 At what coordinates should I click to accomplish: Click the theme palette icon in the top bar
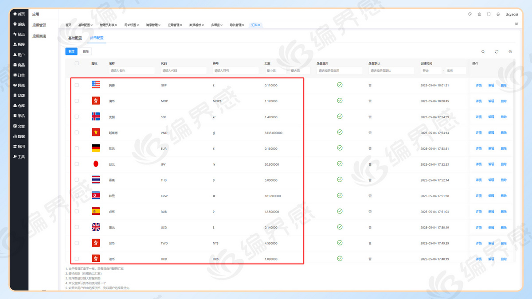point(470,14)
